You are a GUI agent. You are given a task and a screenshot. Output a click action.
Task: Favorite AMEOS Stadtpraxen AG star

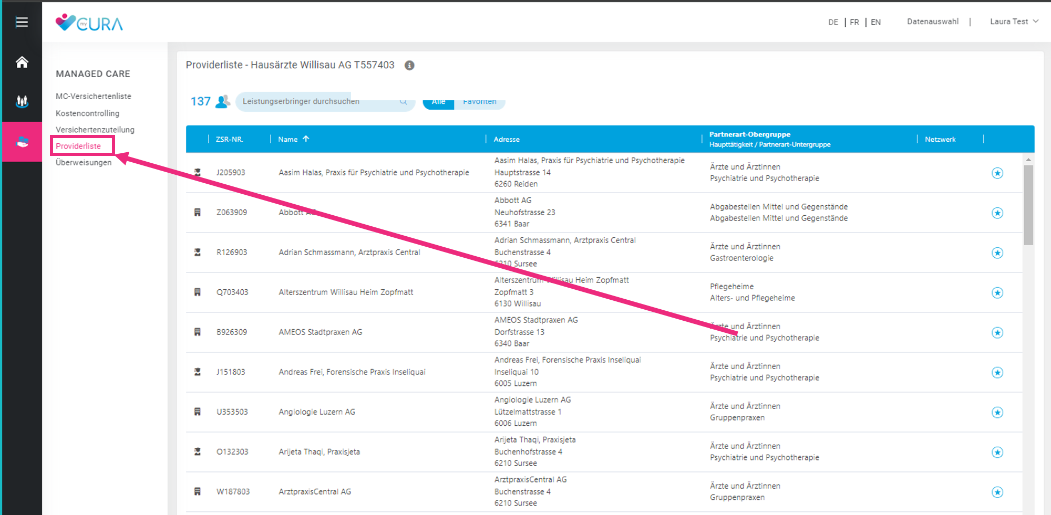tap(997, 332)
